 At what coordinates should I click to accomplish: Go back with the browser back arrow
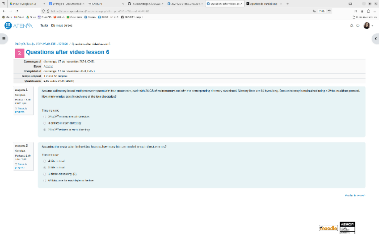4,11
